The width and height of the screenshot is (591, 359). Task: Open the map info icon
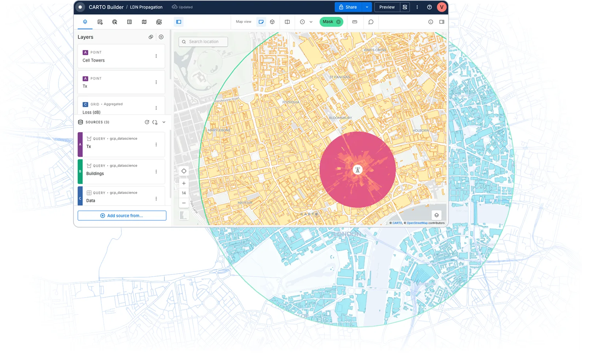click(431, 22)
